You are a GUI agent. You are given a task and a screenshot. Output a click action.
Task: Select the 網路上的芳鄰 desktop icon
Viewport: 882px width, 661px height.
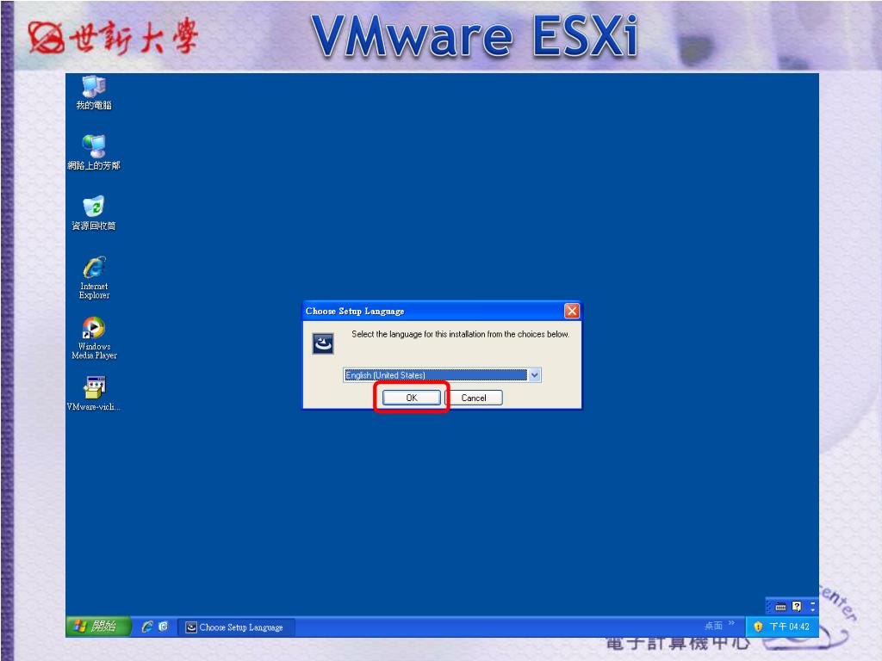(94, 152)
